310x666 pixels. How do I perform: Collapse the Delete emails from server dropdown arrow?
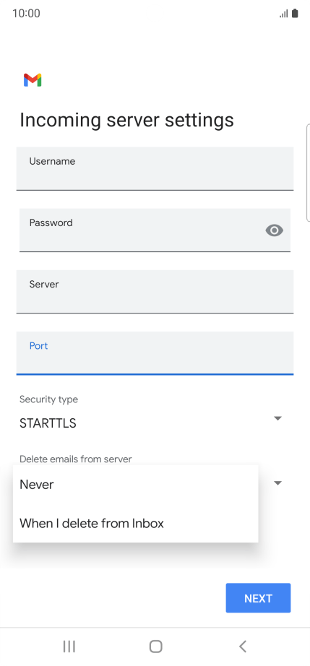tap(277, 483)
